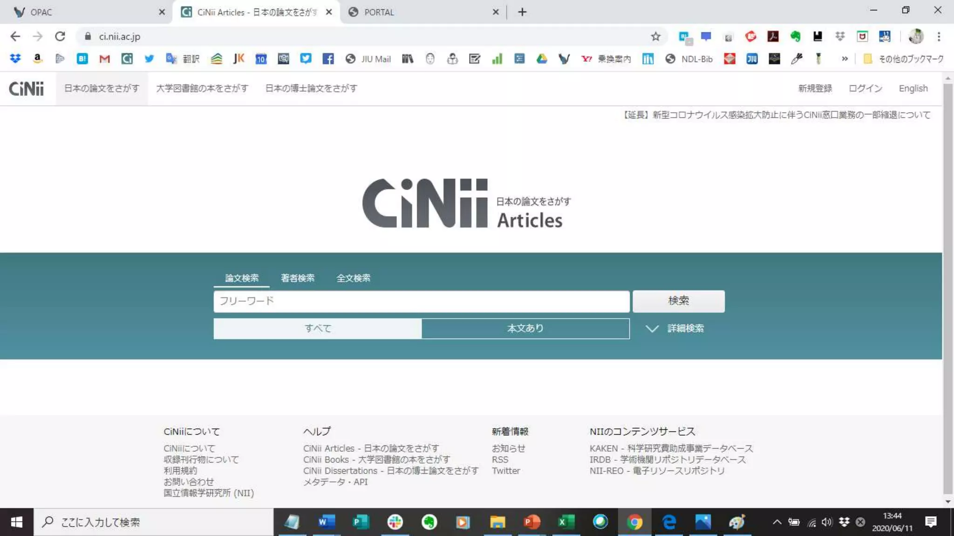This screenshot has height=536, width=954.
Task: Open the Google Drive bookmark icon
Action: (x=542, y=59)
